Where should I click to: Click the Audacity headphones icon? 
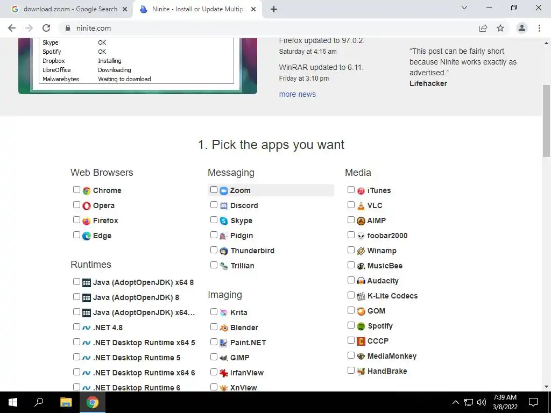pyautogui.click(x=361, y=281)
